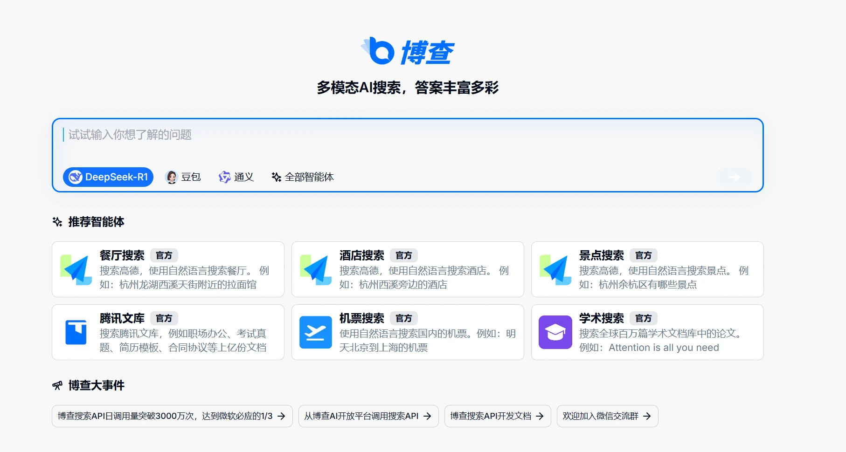Click the Tencent Wenku blue bookmark icon
846x452 pixels.
(x=76, y=332)
